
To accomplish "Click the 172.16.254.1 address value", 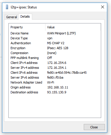I will 57,68.
